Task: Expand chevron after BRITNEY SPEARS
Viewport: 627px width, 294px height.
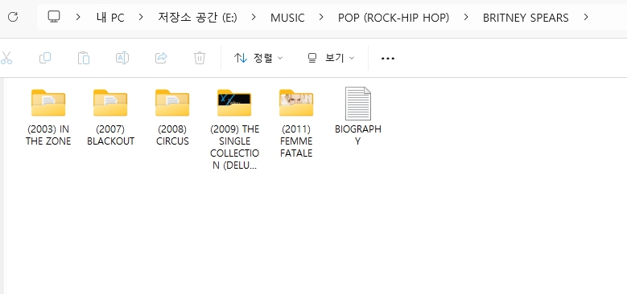Action: [x=586, y=17]
